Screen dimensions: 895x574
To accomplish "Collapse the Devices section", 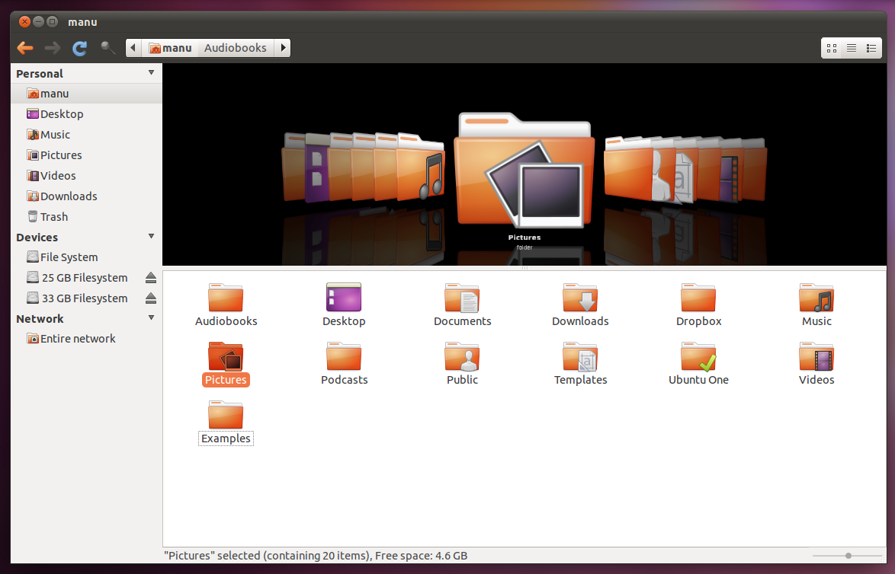I will tap(151, 237).
